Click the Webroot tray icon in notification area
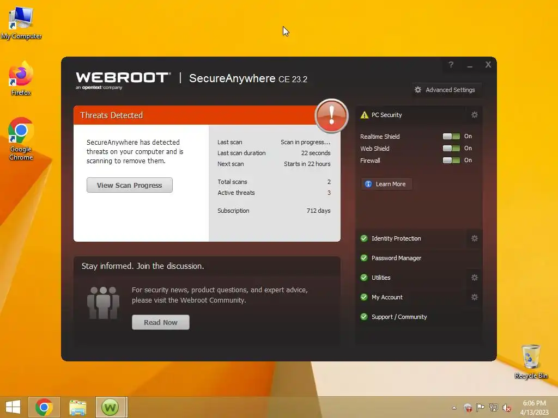This screenshot has height=418, width=558. point(468,408)
